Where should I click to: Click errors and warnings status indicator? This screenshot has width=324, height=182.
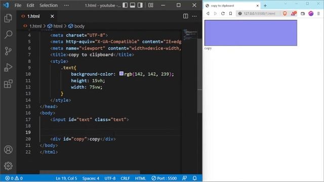coord(14,178)
